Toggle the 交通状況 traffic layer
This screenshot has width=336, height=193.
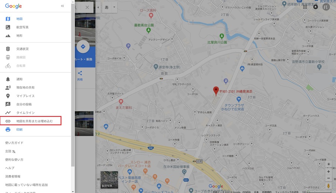[22, 49]
